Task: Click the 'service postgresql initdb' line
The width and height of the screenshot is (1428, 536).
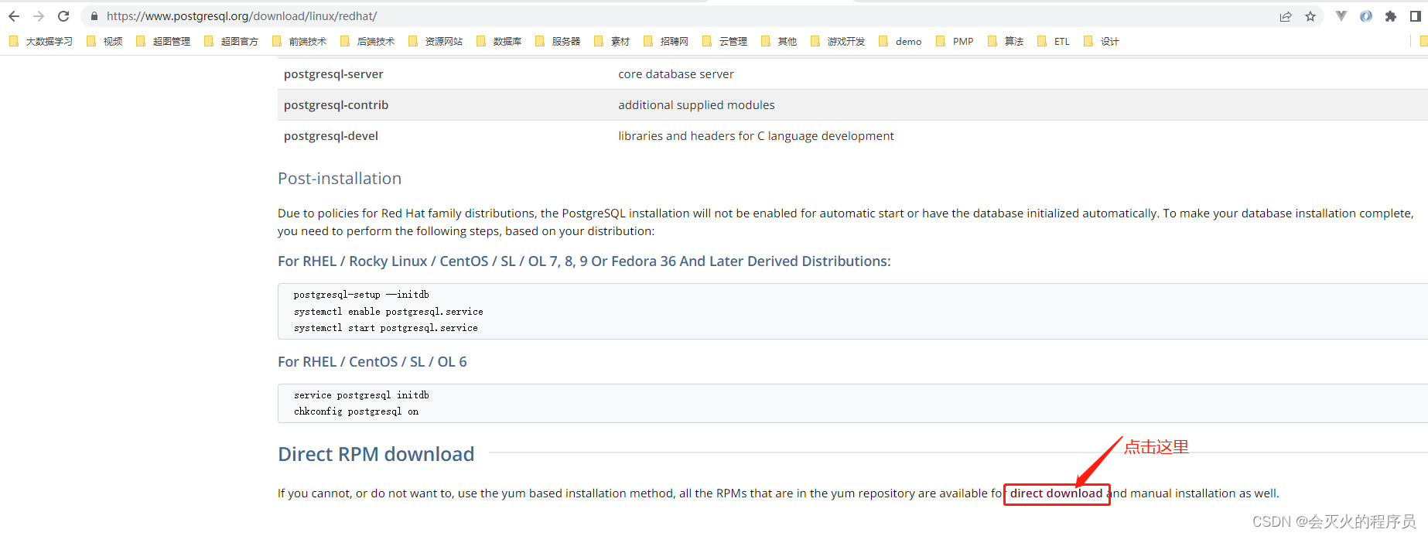Action: (361, 395)
